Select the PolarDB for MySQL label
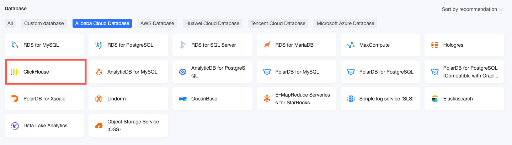Viewport: 512px width, 145px height. (297, 72)
